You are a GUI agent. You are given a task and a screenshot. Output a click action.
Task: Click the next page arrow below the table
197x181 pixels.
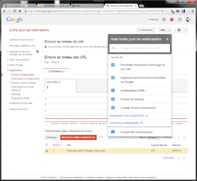(x=184, y=158)
